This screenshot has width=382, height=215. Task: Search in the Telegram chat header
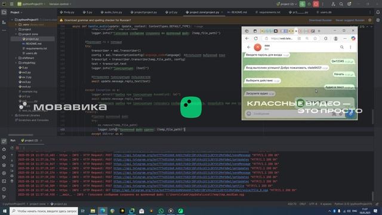342,47
